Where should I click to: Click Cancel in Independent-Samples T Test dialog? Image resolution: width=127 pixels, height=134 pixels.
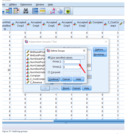click(76, 88)
